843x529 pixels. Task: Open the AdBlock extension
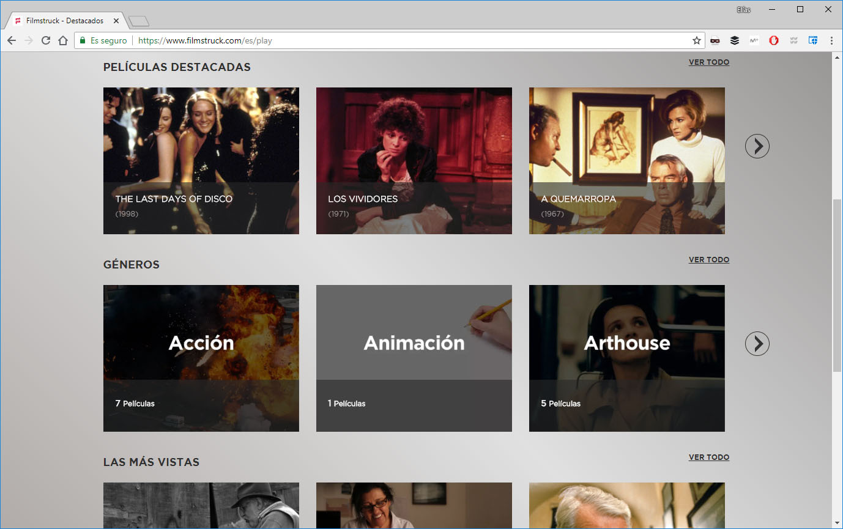click(773, 40)
